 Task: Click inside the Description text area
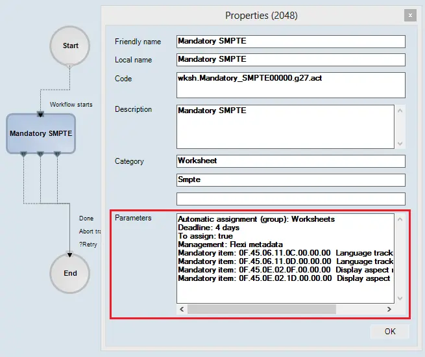(285, 127)
